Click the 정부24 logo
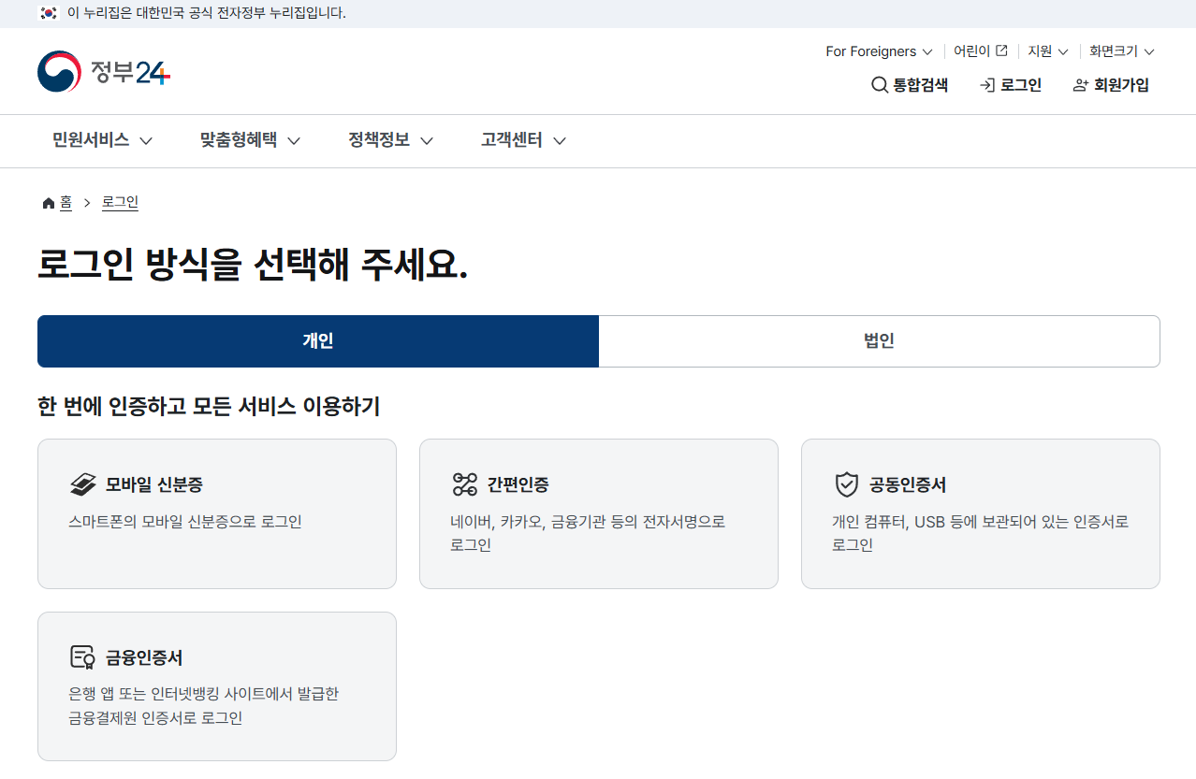The image size is (1196, 779). tap(103, 71)
